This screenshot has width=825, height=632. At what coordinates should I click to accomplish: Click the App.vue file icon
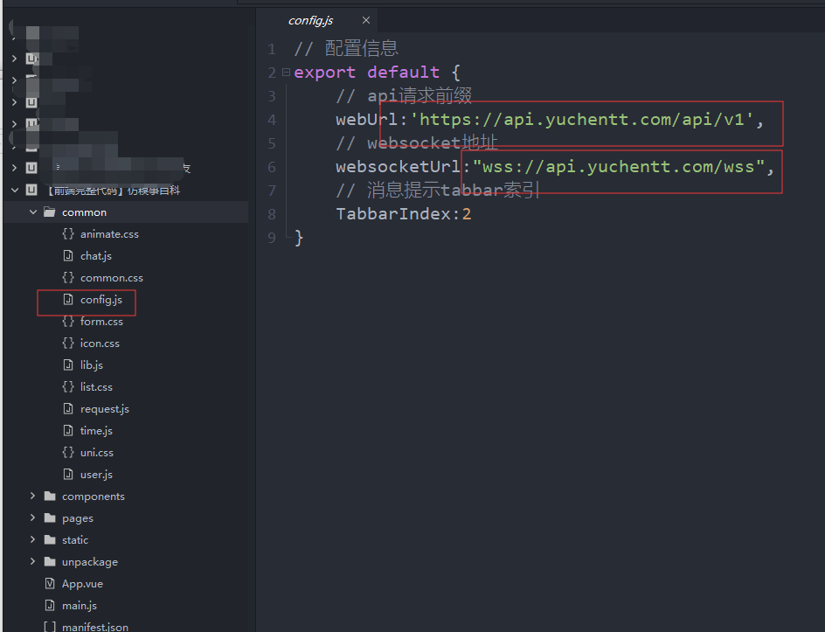pos(50,583)
